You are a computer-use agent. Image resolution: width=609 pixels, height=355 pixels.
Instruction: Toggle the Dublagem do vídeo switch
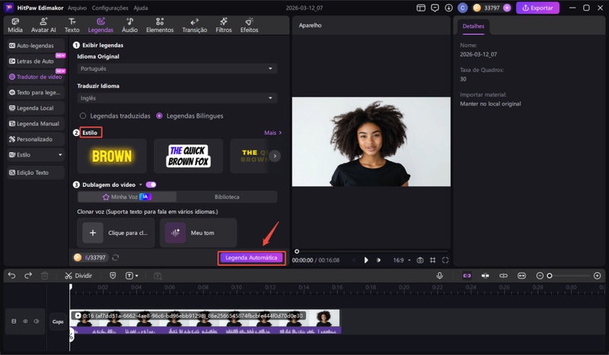point(151,185)
